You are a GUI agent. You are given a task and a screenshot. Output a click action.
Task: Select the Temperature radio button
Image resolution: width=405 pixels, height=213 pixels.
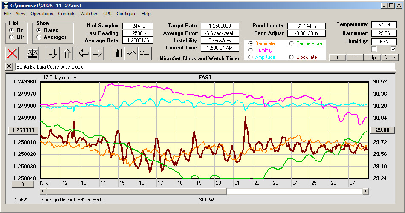click(x=292, y=43)
